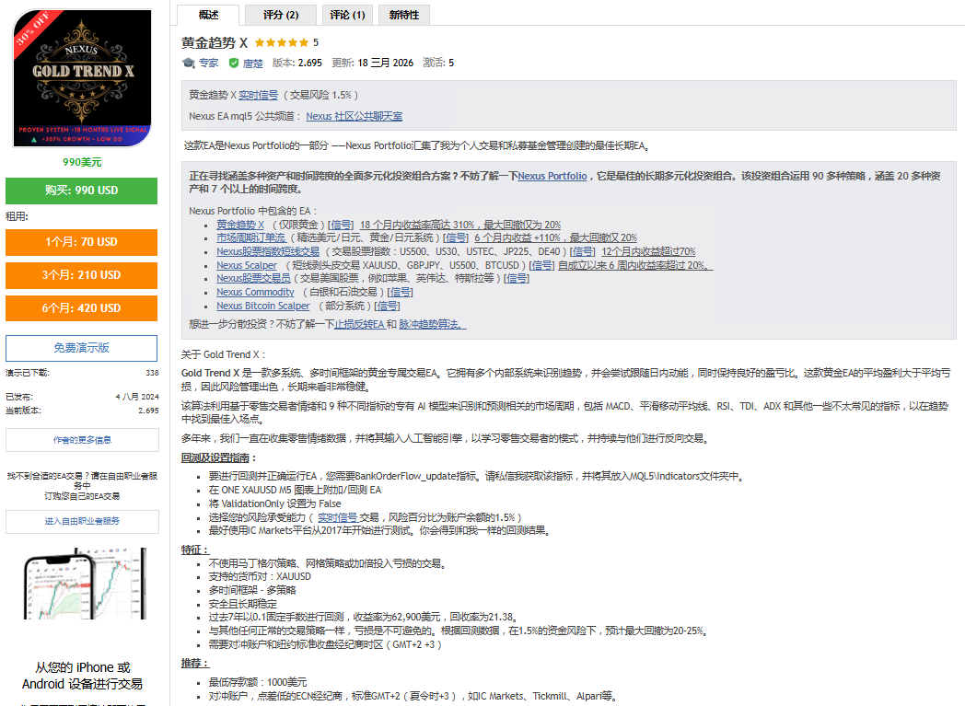The height and width of the screenshot is (706, 965).
Task: Open the 脉冲趋势算法 link
Action: tap(433, 324)
